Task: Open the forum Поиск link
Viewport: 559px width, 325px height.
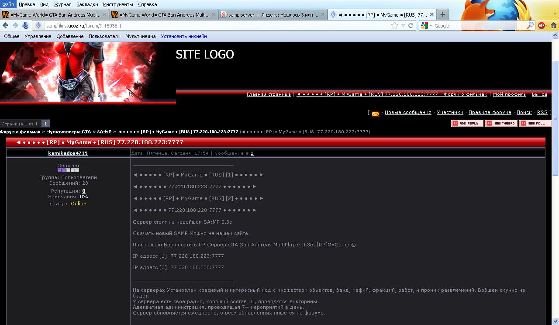Action: pos(524,112)
